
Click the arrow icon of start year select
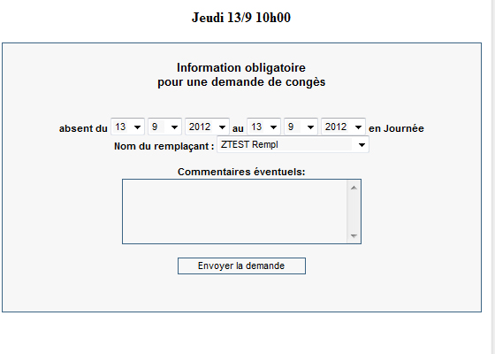(222, 127)
